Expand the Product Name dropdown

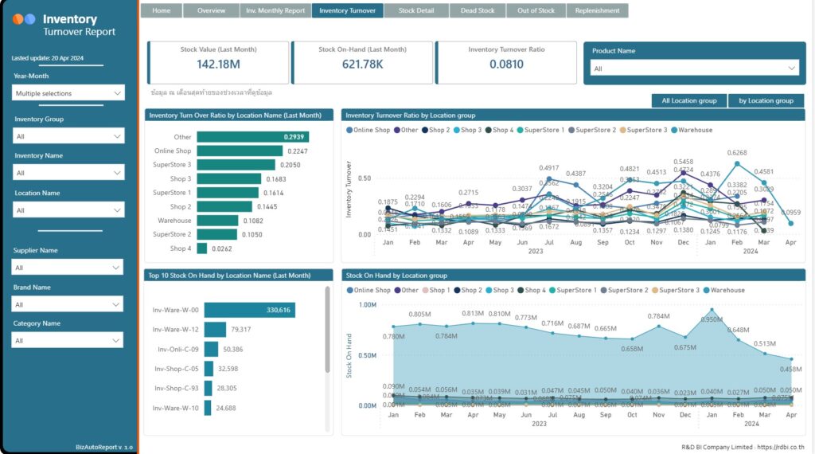point(693,68)
